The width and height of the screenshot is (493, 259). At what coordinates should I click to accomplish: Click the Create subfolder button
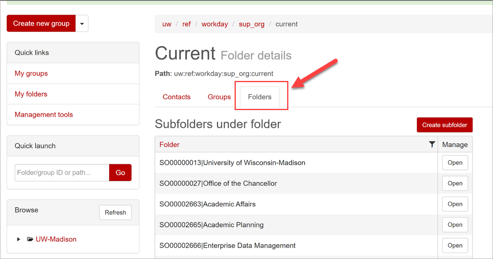pos(444,125)
